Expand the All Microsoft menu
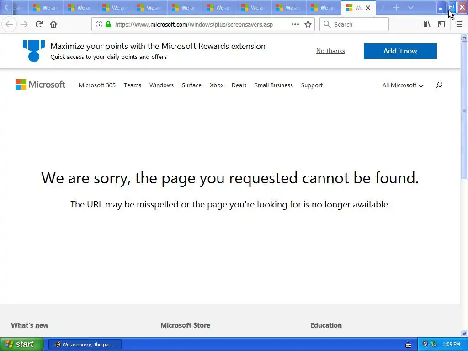The image size is (468, 351). 403,85
